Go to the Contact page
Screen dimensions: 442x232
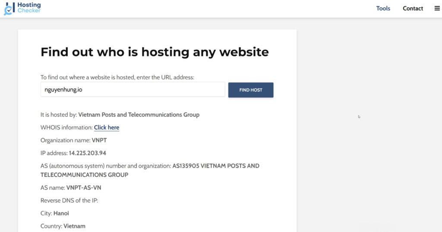413,8
